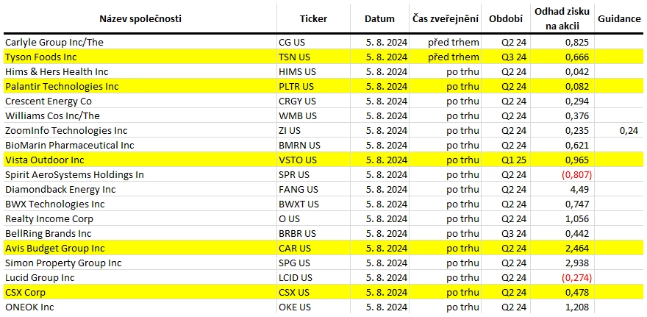This screenshot has width=647, height=317.
Task: Select the Čas zveřejnění header cell
Action: pos(446,18)
